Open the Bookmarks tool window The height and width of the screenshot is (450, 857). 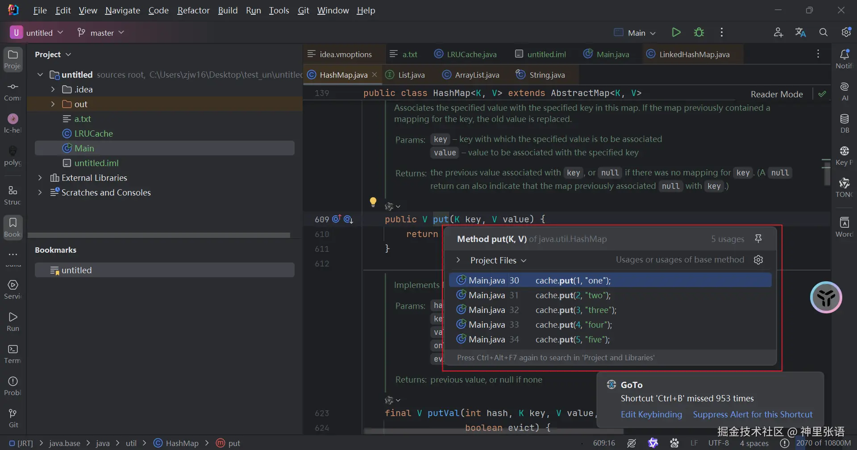click(13, 227)
